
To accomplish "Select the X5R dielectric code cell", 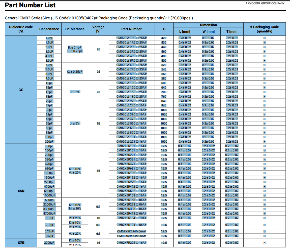I will 21,191.
